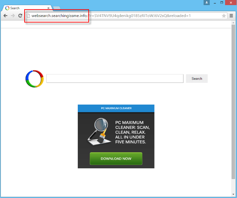Click the 'SCAN, CLEAN, RELAX' ad text
The image size is (237, 198).
pyautogui.click(x=132, y=132)
